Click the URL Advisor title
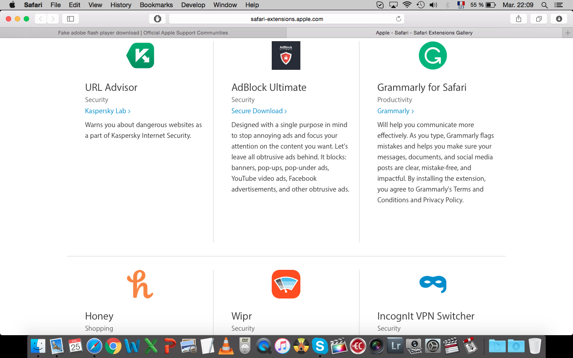This screenshot has height=358, width=573. tap(111, 87)
